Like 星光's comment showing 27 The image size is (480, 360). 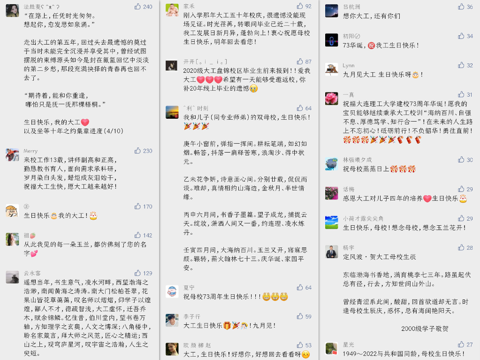click(x=461, y=344)
